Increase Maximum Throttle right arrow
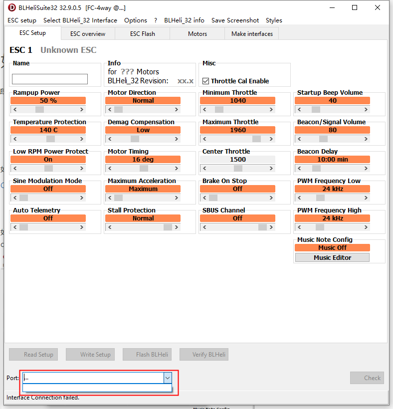This screenshot has width=393, height=409. click(271, 139)
